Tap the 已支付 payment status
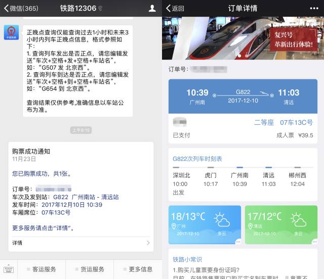This screenshot has width=324, height=279. tap(181, 135)
